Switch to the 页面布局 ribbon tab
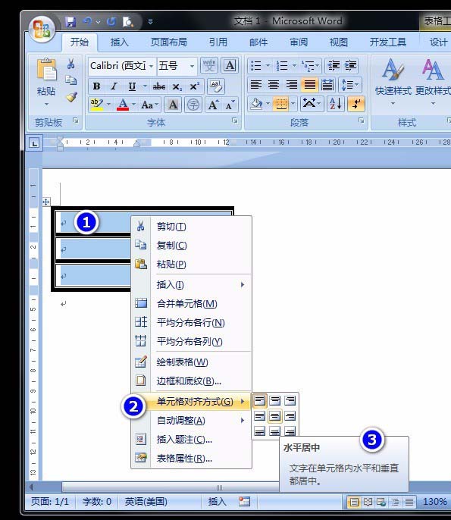The height and width of the screenshot is (520, 451). pos(169,42)
